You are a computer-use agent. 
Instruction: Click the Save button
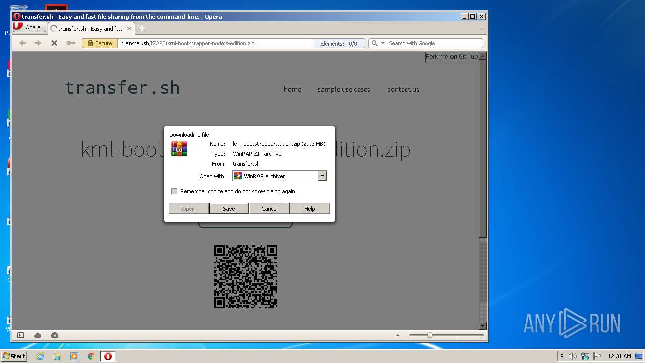(x=229, y=209)
